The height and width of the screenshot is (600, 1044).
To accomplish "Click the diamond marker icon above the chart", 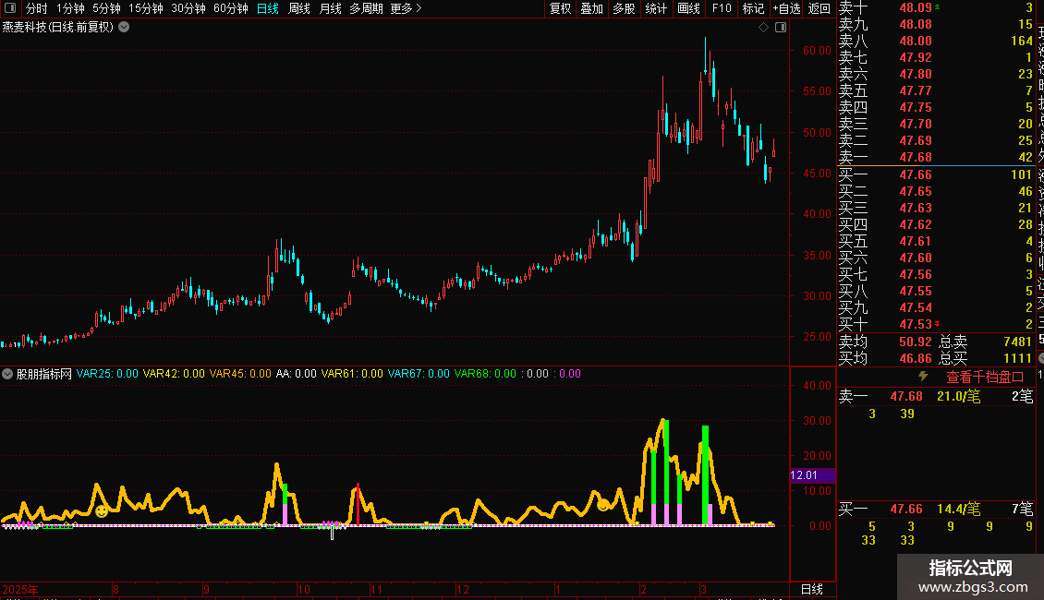I will coord(764,28).
